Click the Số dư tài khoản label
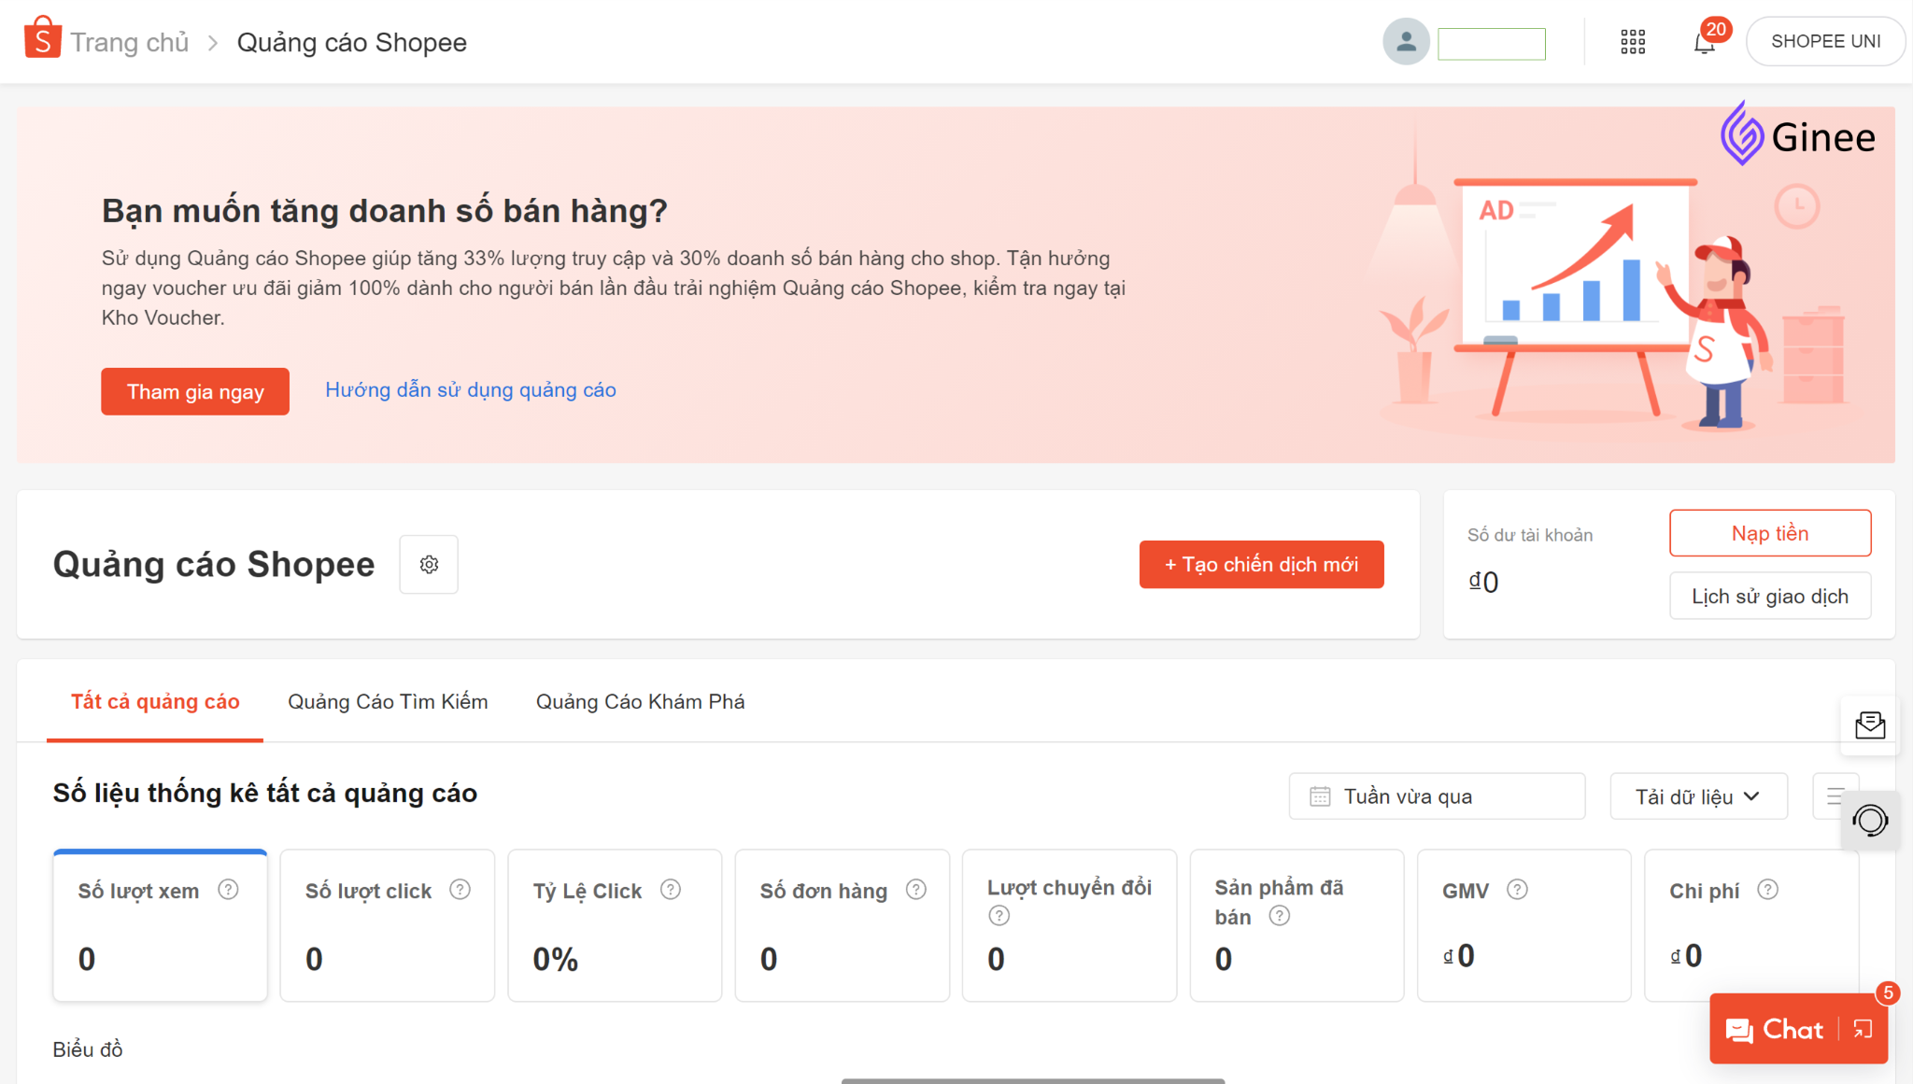The image size is (1913, 1084). pos(1529,535)
